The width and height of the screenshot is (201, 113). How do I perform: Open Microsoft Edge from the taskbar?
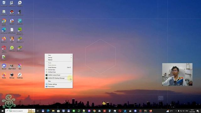[x=48, y=111]
